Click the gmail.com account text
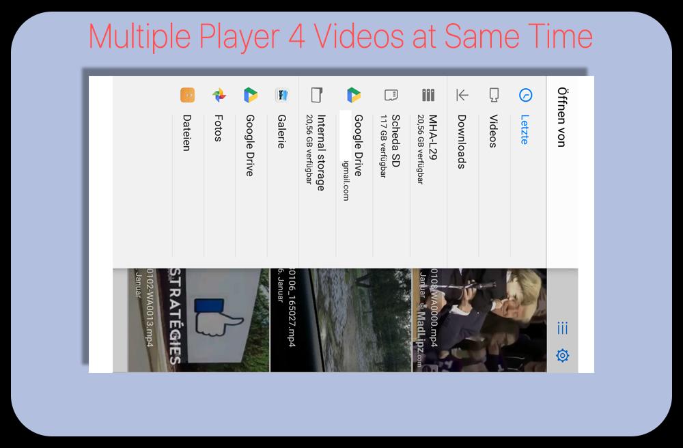Image resolution: width=683 pixels, height=448 pixels. [346, 181]
